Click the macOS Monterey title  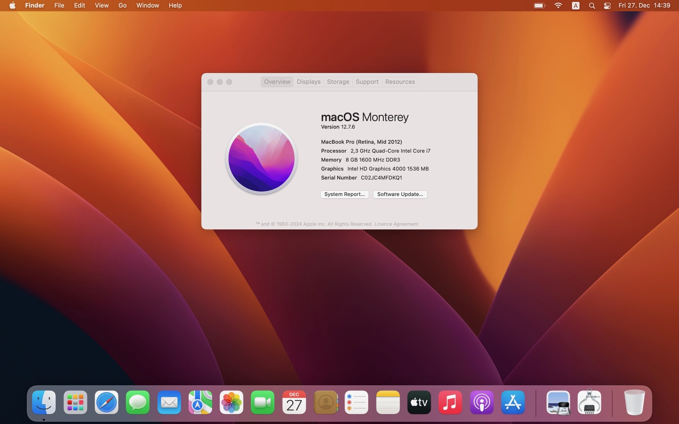365,117
